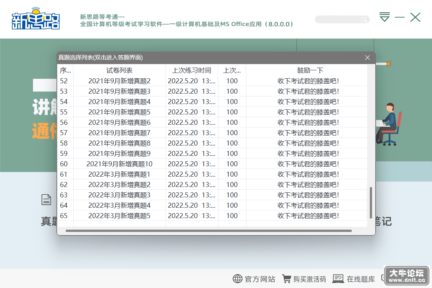Click the 新思路 logo
The image size is (432, 288).
coord(36,18)
